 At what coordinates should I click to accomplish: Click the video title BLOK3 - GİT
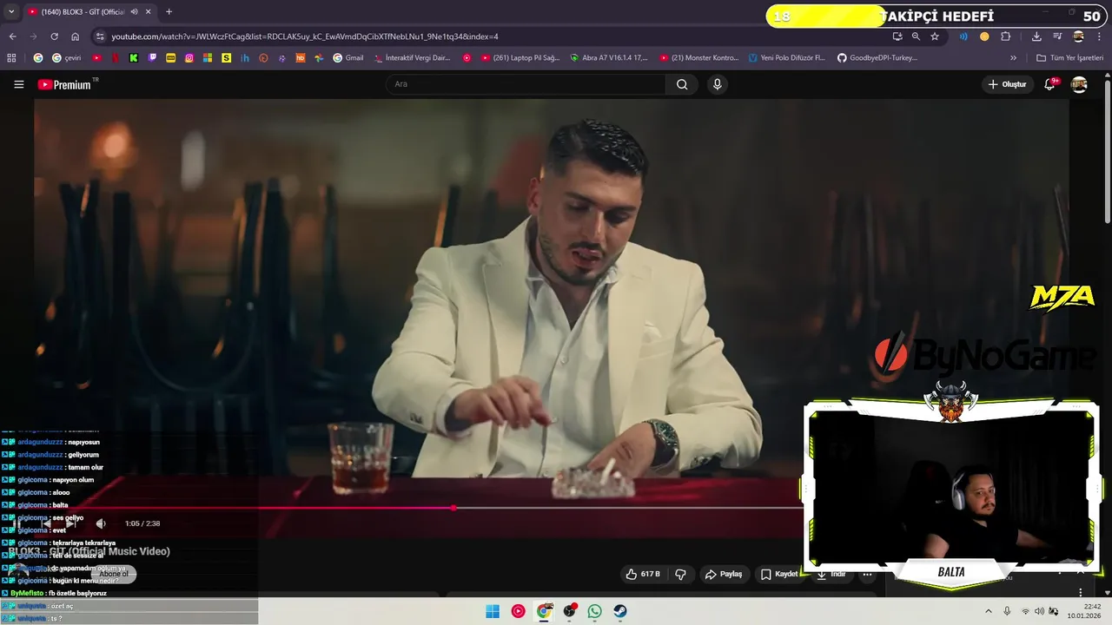coord(89,551)
